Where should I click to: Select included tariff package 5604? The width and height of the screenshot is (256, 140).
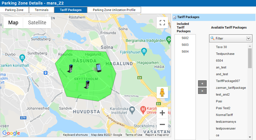(x=185, y=51)
